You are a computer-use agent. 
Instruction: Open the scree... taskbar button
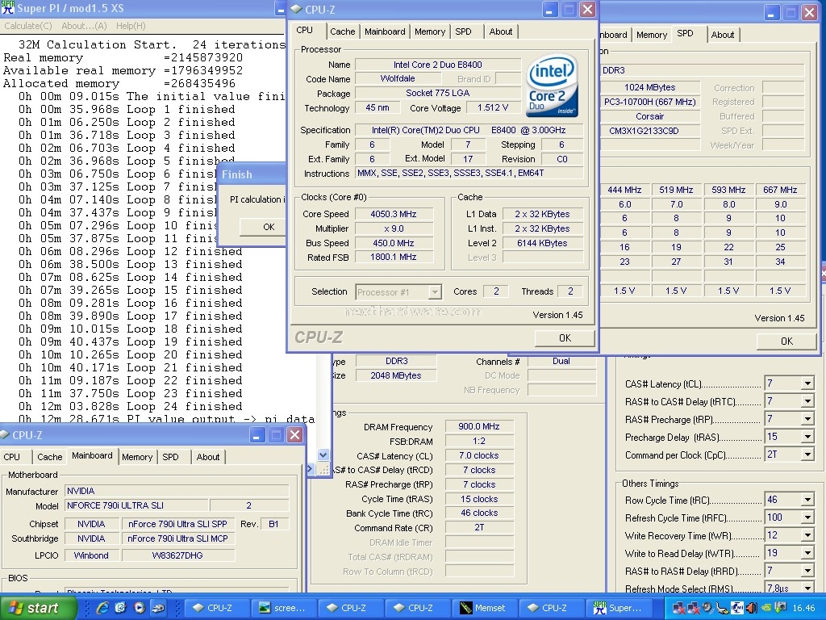pyautogui.click(x=283, y=608)
